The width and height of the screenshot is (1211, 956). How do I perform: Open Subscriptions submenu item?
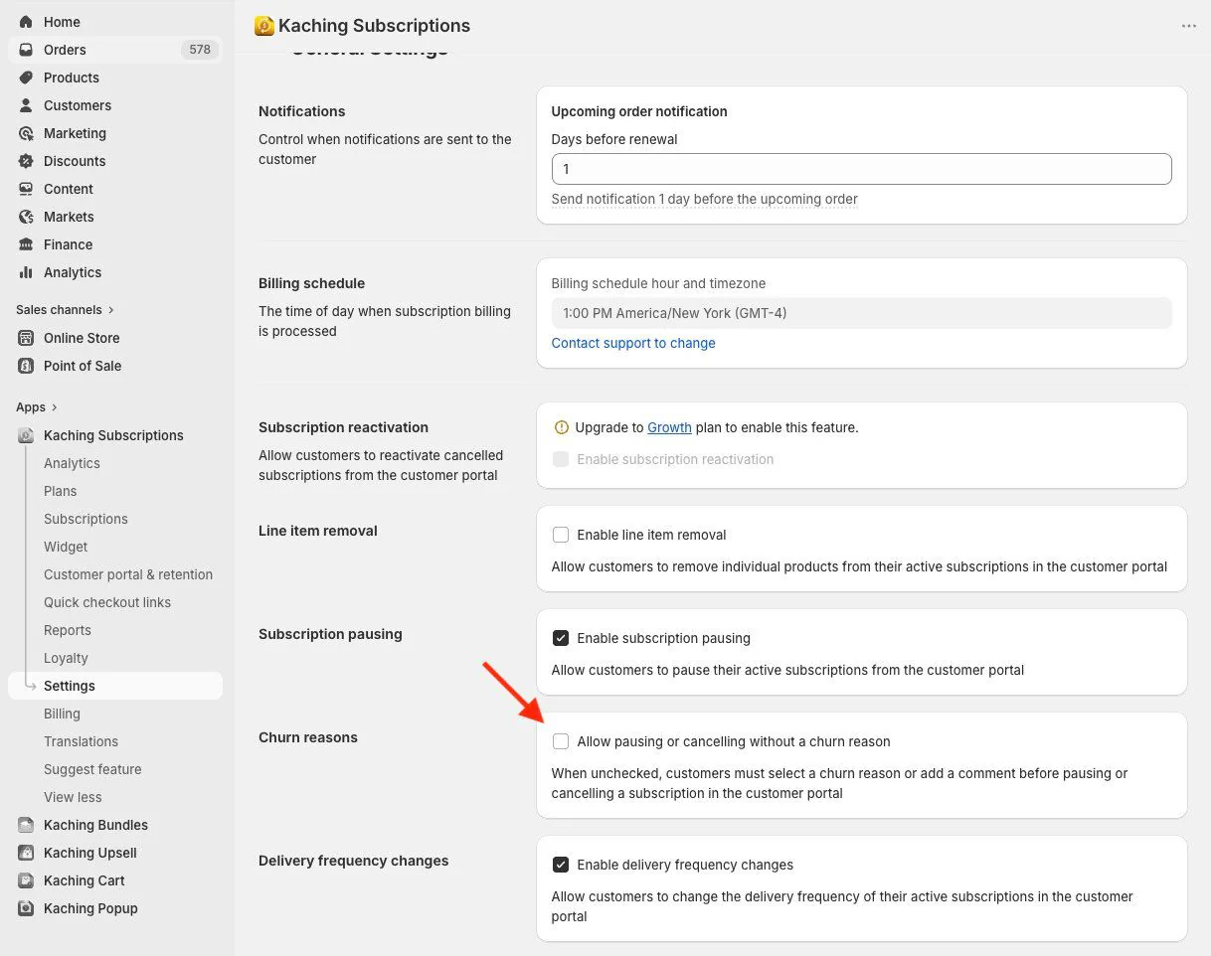pyautogui.click(x=86, y=519)
